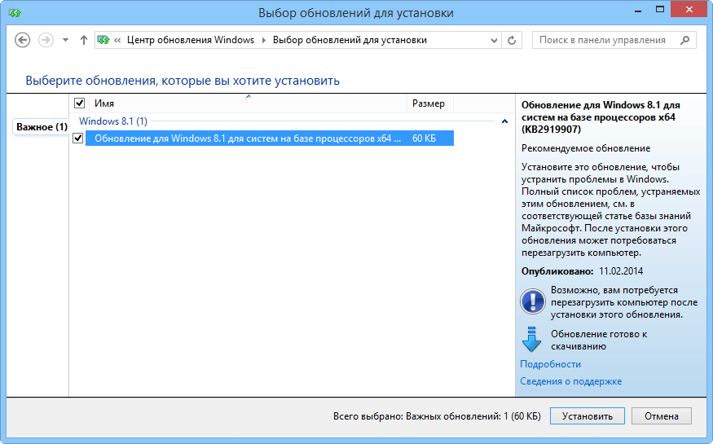Click 'Выбор обновлений для установки' breadcrumb

pos(350,40)
